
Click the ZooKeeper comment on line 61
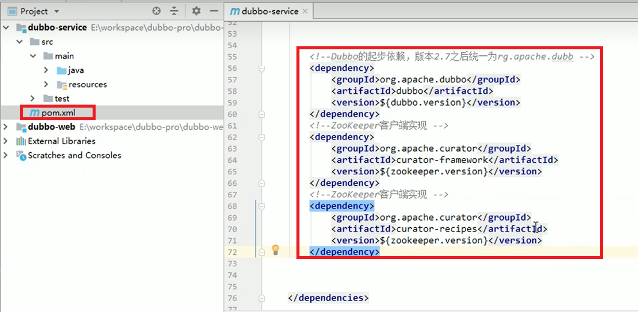[379, 126]
